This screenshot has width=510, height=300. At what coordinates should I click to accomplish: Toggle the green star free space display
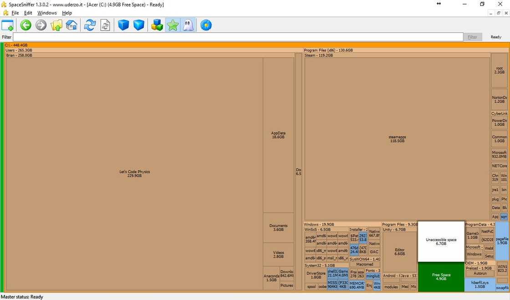click(x=173, y=25)
